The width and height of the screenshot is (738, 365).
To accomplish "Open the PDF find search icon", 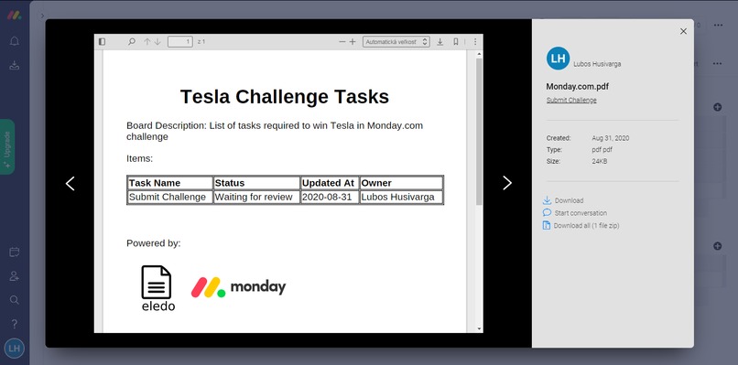I will (x=132, y=42).
